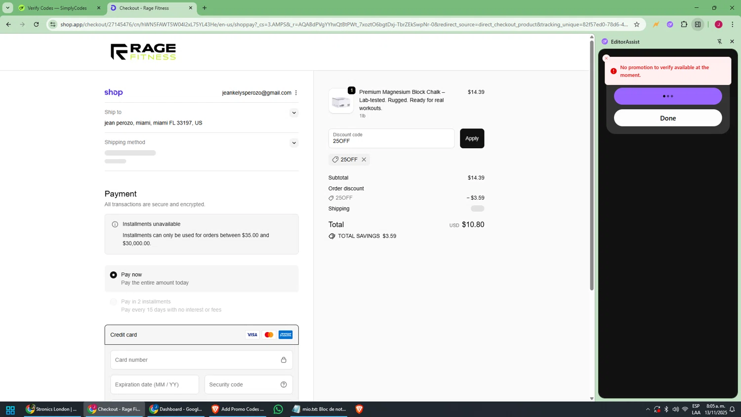Expand Shipping method section
The image size is (741, 417).
[x=294, y=143]
